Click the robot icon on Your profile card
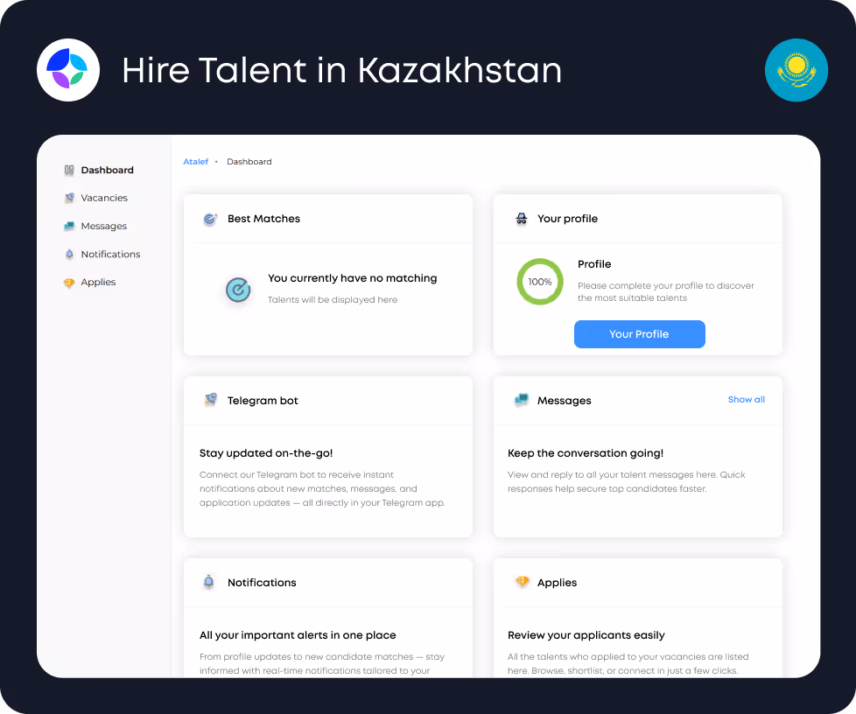Image resolution: width=856 pixels, height=714 pixels. [521, 219]
